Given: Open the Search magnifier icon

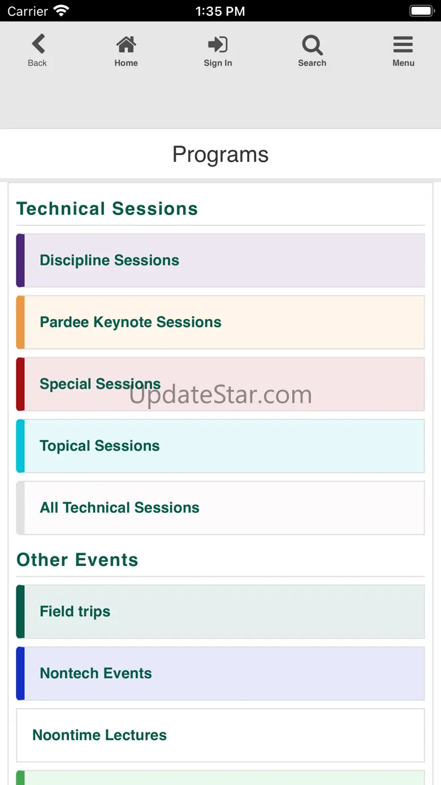Looking at the screenshot, I should tap(312, 45).
